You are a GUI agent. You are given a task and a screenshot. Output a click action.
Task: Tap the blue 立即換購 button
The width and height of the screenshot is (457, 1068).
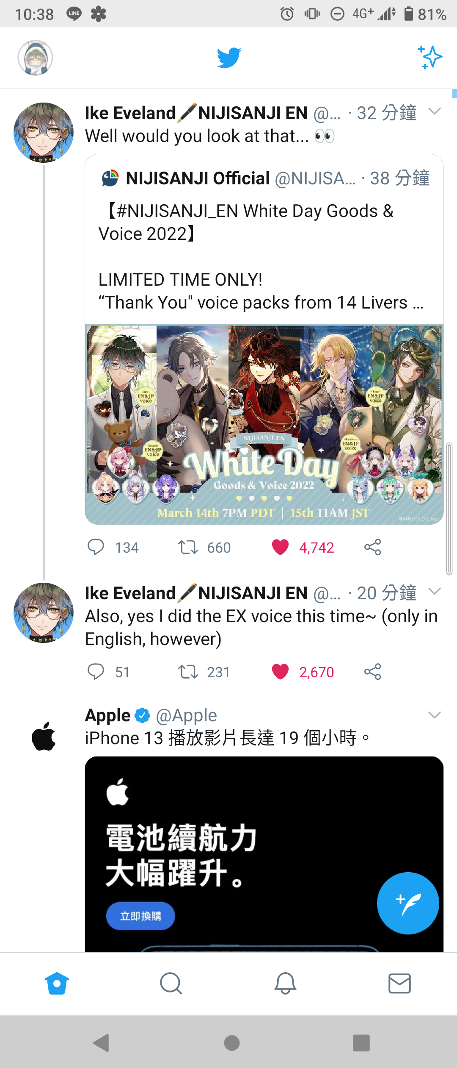pyautogui.click(x=140, y=916)
